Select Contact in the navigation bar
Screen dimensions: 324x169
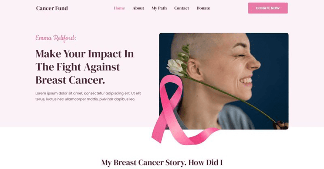(181, 8)
